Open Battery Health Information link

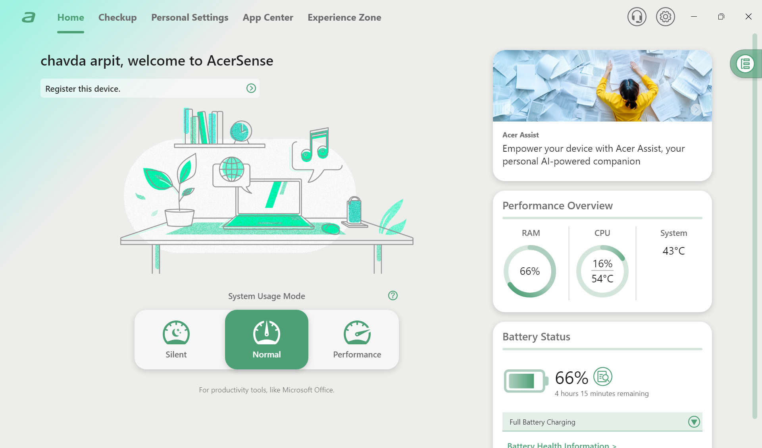(561, 445)
